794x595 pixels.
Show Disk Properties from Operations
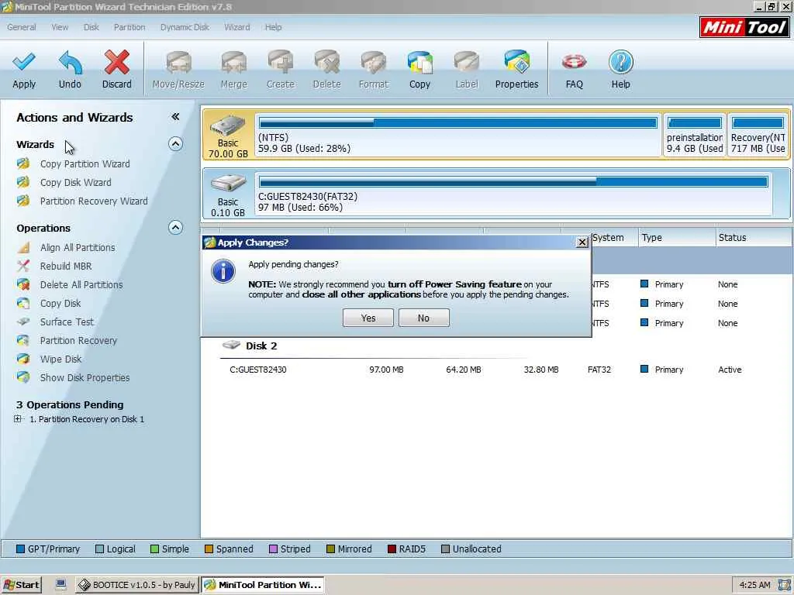pos(85,378)
